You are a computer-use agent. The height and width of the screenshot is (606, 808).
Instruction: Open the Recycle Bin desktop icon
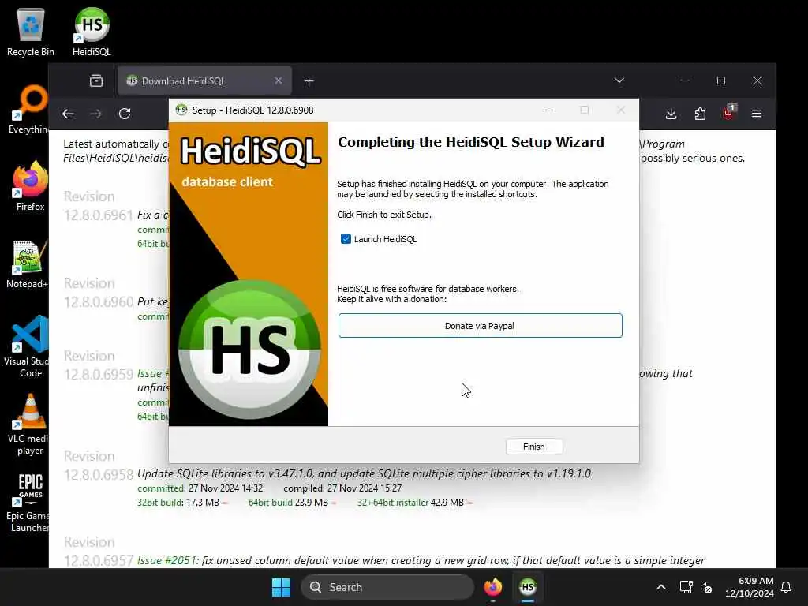point(31,31)
